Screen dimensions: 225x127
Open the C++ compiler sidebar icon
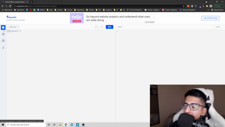pos(3,41)
